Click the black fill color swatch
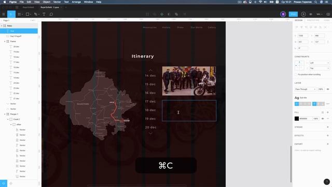The image size is (332, 187). [297, 118]
